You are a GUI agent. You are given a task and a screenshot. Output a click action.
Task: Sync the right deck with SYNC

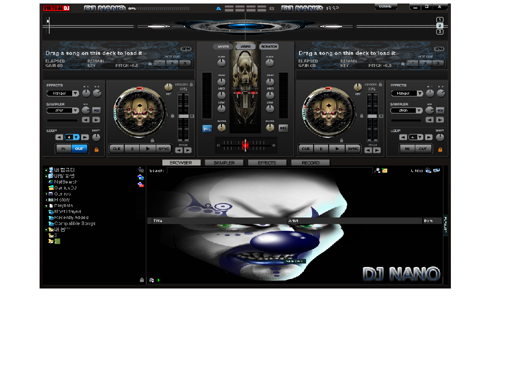point(353,149)
